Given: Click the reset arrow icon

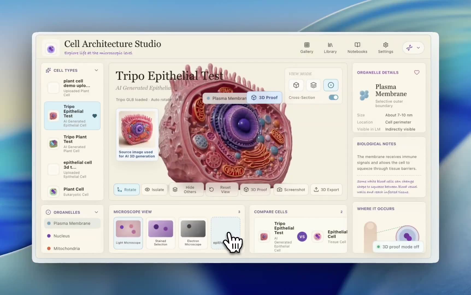Looking at the screenshot, I should coord(211,190).
